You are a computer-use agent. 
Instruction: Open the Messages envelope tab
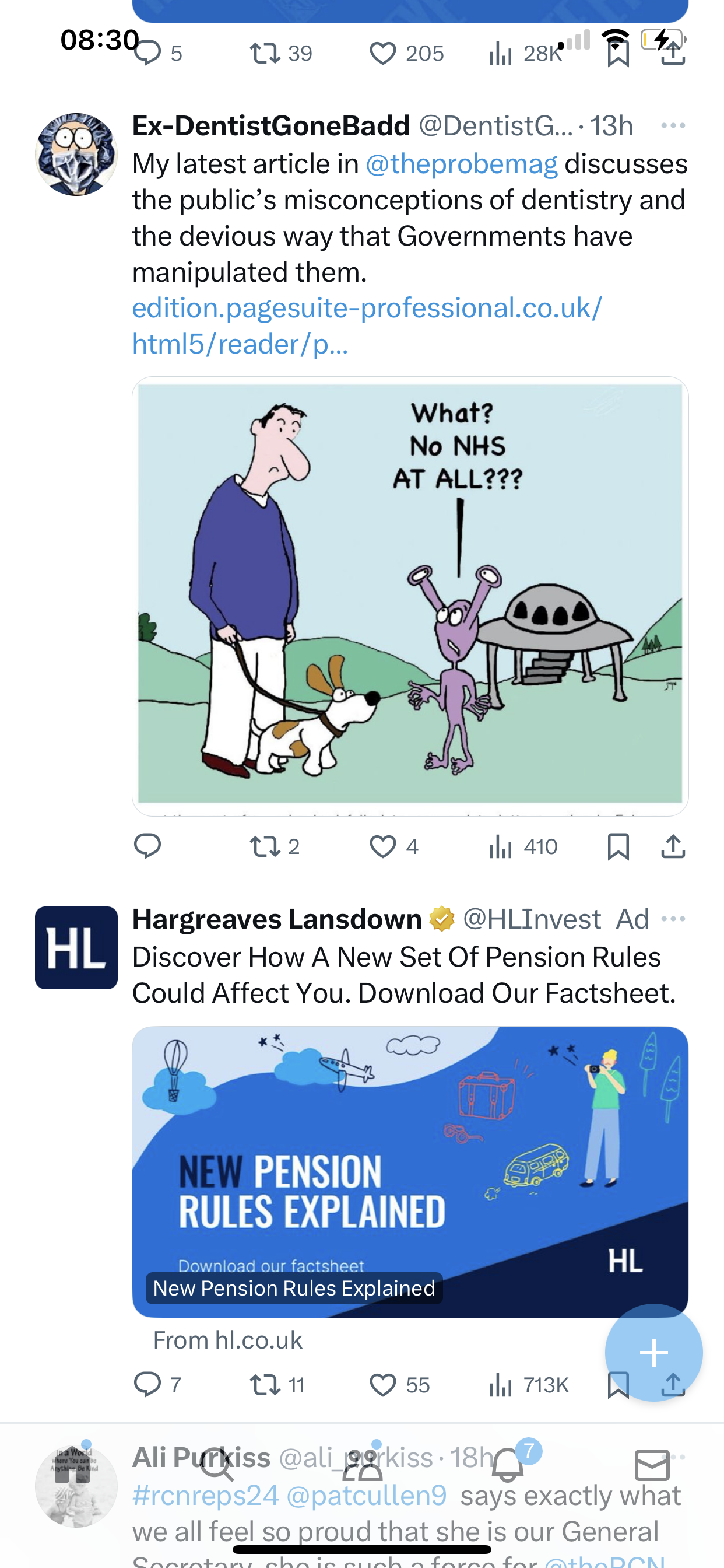tap(652, 1465)
